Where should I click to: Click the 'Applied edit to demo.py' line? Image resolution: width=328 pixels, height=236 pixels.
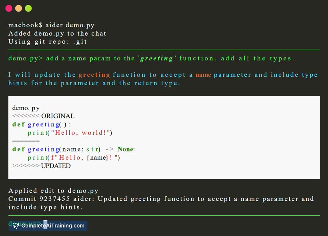coord(53,191)
